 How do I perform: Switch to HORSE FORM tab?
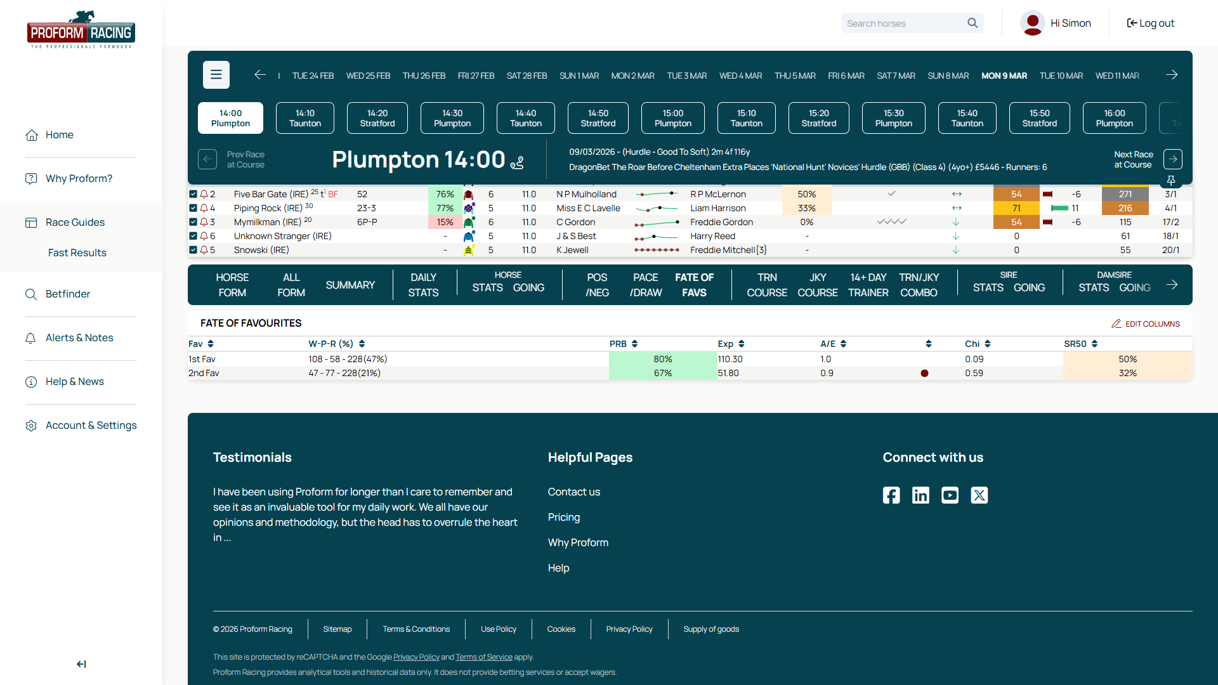[232, 285]
